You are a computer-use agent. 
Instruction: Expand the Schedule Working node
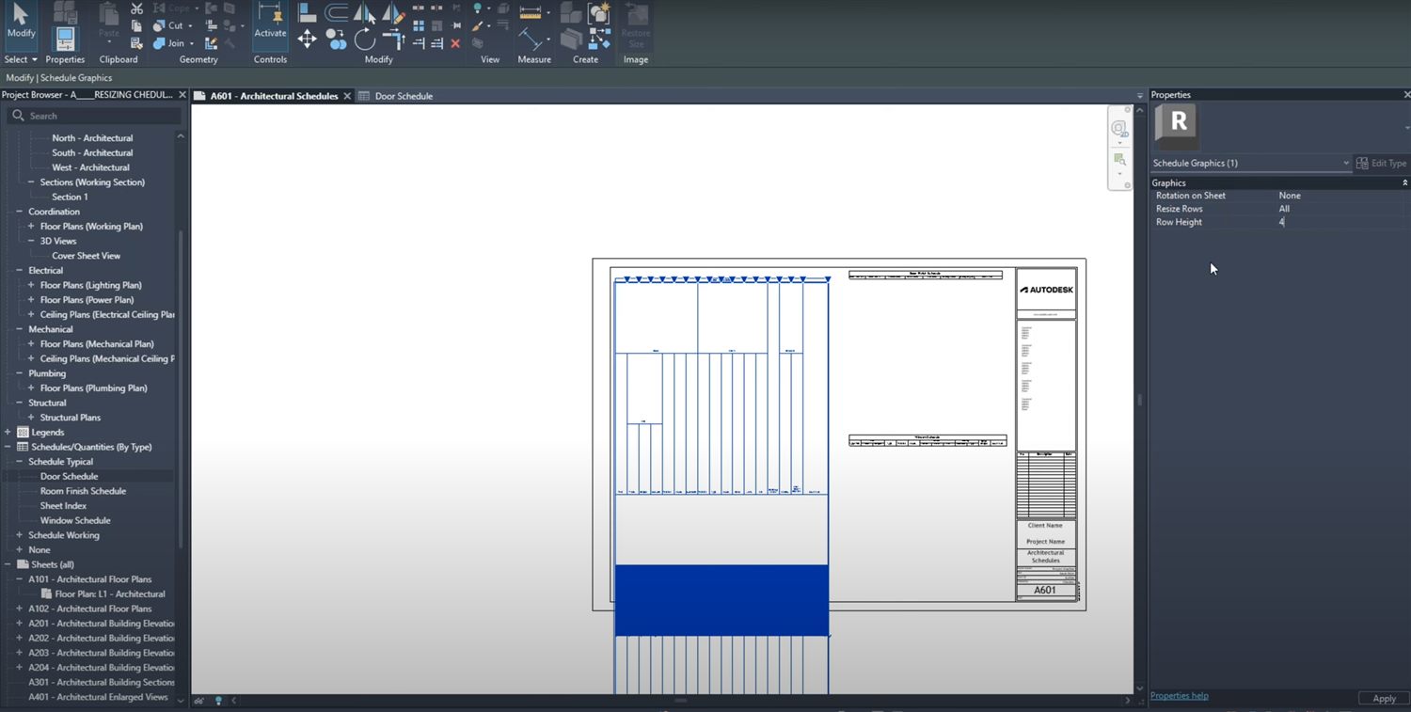pos(19,535)
